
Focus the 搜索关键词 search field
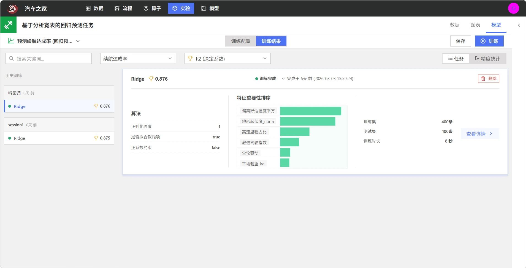(x=48, y=59)
